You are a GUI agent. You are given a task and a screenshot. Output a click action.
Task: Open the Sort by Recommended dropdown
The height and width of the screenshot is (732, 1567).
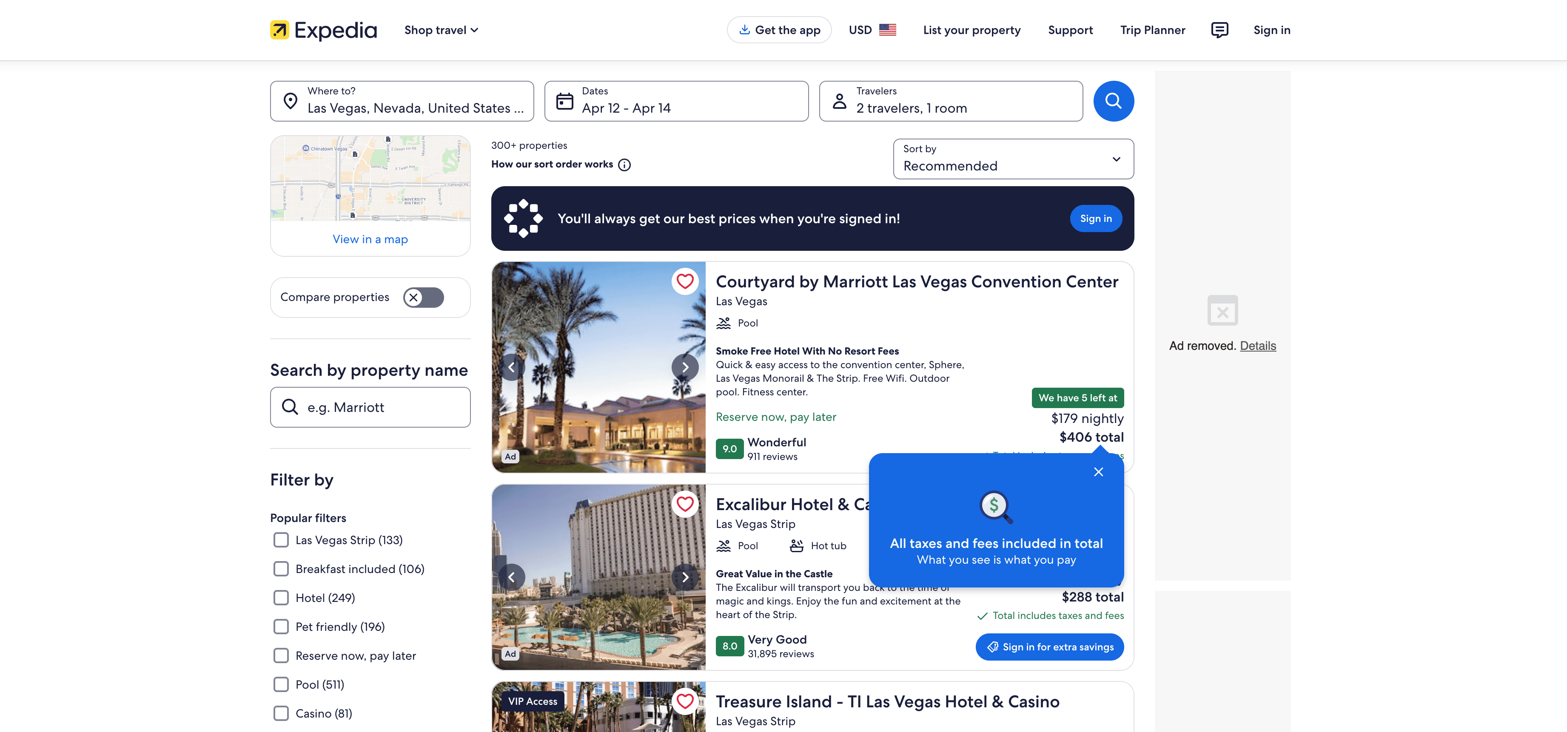coord(1013,159)
